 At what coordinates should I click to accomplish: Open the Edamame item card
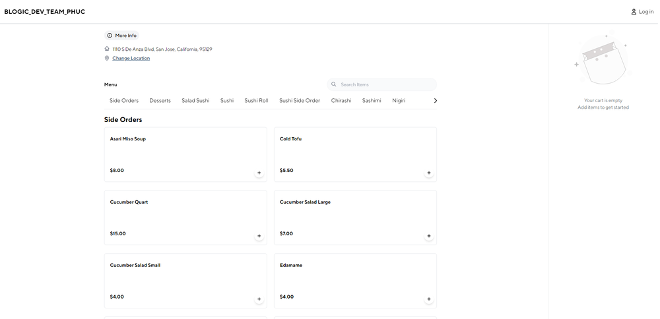(x=355, y=281)
